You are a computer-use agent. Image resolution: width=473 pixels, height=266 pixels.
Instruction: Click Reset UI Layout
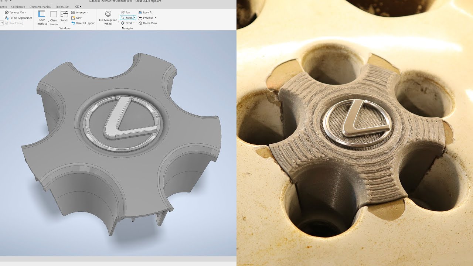coord(83,23)
